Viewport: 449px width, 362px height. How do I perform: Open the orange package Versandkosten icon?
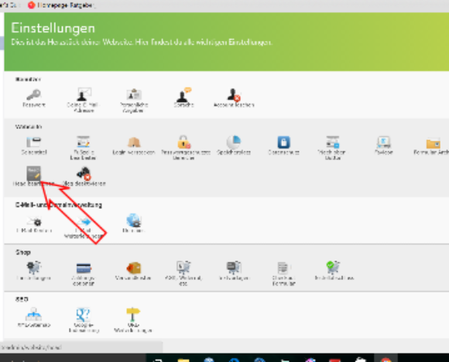[133, 268]
